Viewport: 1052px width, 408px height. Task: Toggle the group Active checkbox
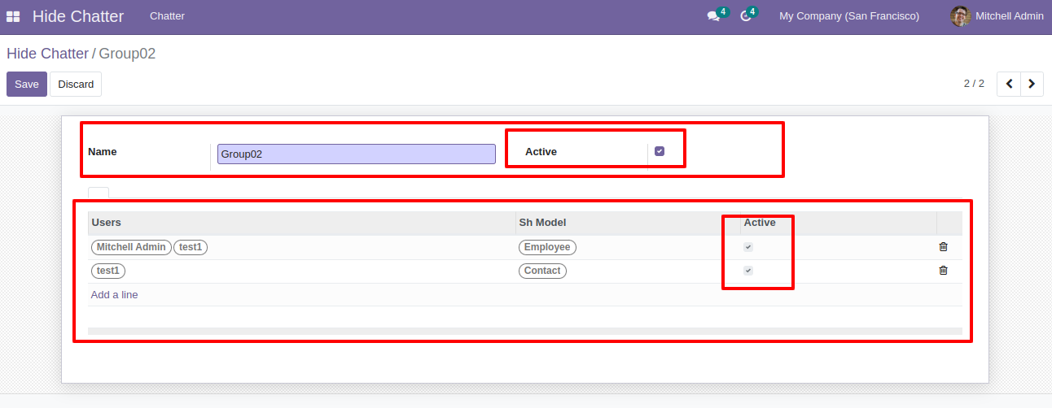[660, 151]
